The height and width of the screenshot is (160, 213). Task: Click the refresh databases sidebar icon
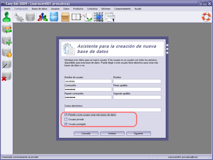click(7, 28)
